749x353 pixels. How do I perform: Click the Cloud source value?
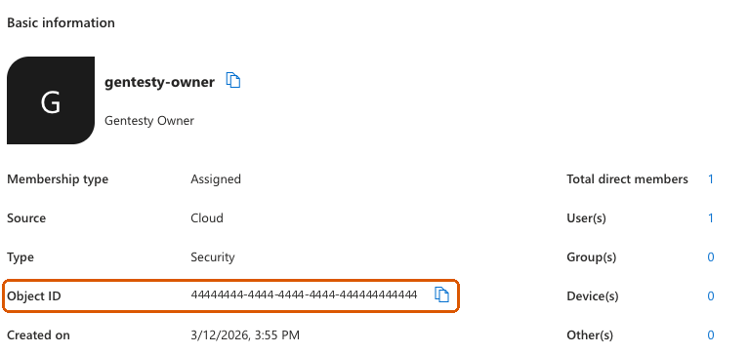[207, 218]
